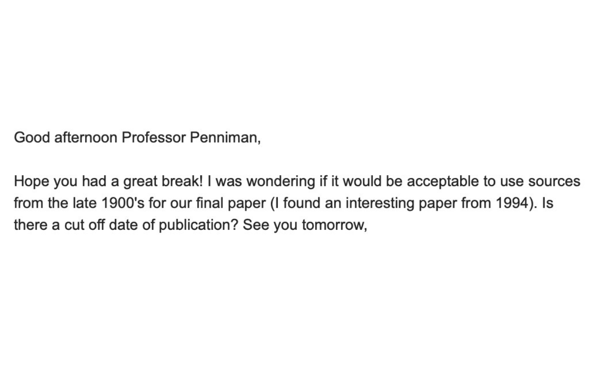Click the word "interesting" in parentheses
The width and height of the screenshot is (590, 369).
[382, 203]
